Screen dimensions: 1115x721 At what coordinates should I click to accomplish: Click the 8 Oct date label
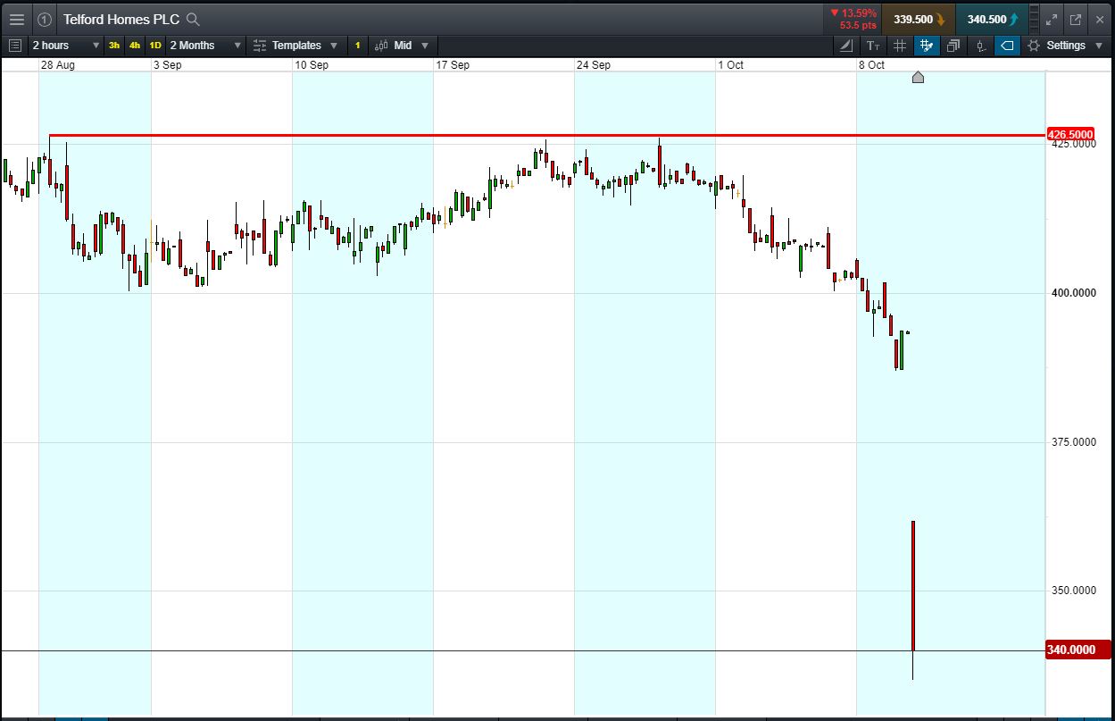[x=872, y=65]
